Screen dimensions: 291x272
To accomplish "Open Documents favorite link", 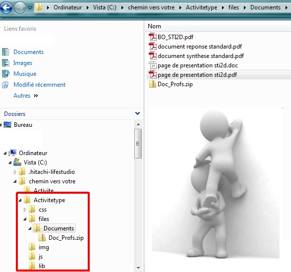I will point(28,52).
